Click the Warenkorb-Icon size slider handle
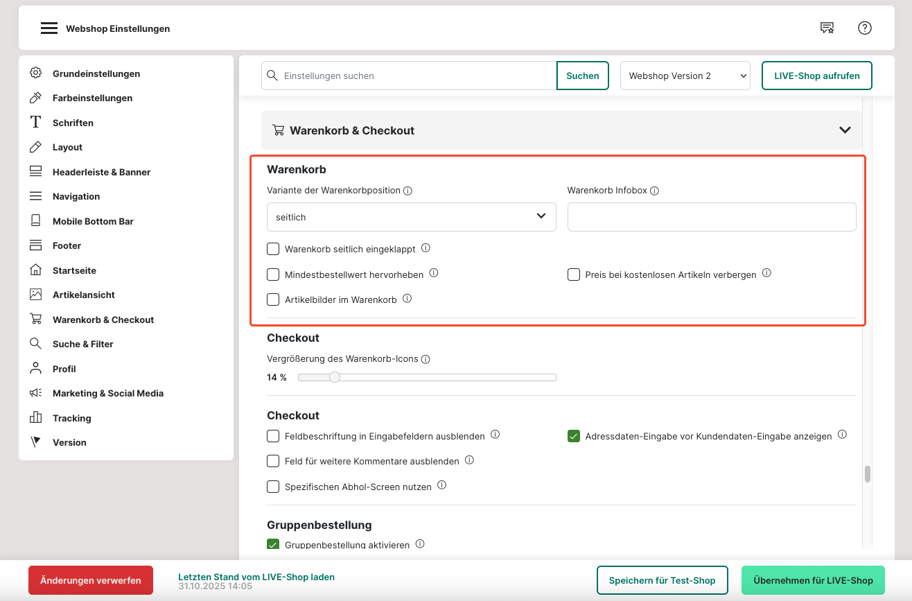This screenshot has height=601, width=912. point(335,377)
